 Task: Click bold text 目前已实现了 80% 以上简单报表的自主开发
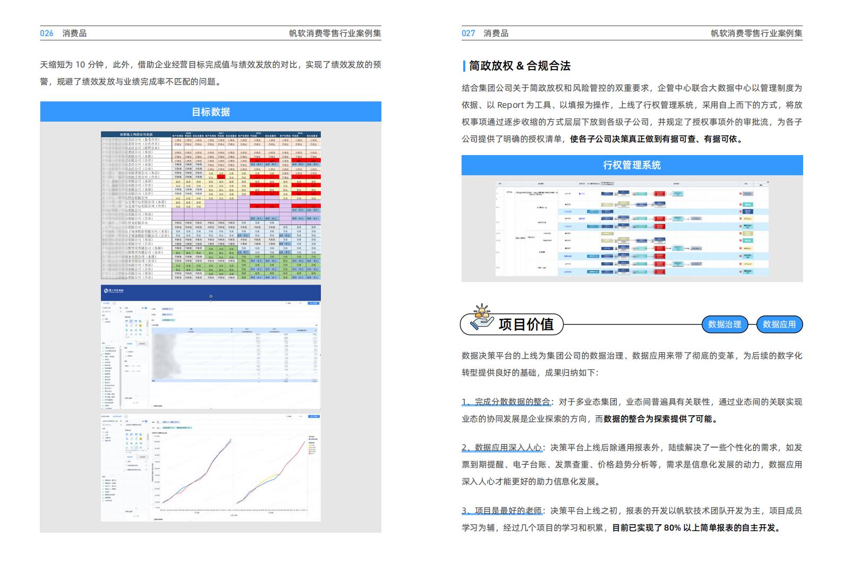coord(697,527)
